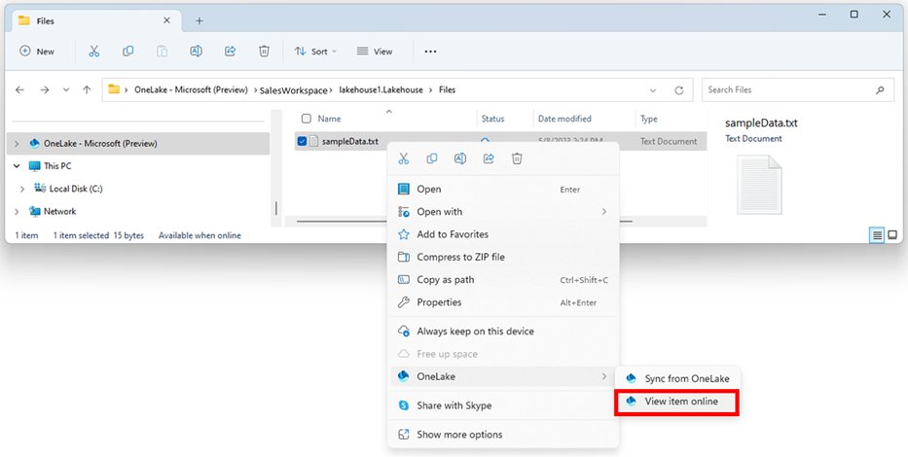Switch to details view layout icon
908x457 pixels.
pyautogui.click(x=877, y=235)
